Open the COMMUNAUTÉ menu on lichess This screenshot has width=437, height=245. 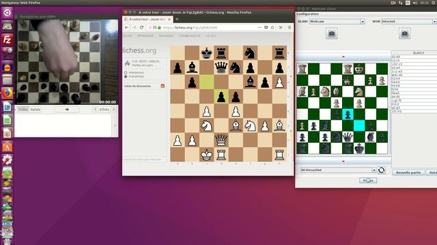(190, 36)
